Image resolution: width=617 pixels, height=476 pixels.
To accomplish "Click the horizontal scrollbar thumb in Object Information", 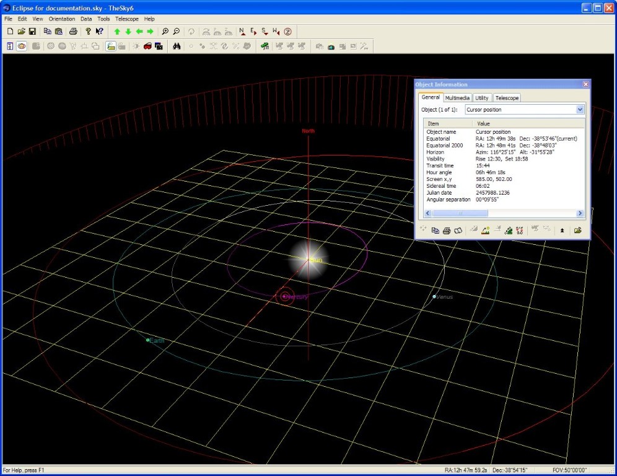I will [460, 213].
